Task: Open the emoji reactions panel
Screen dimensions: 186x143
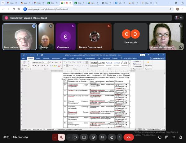Action: [x=93, y=137]
